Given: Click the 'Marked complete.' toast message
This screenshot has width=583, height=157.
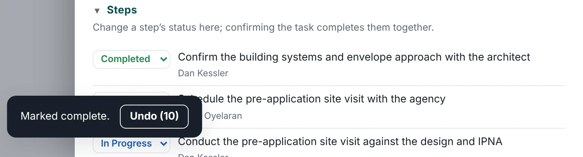Looking at the screenshot, I should (65, 116).
